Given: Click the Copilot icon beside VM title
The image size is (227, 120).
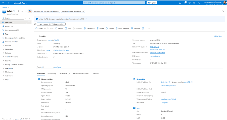Looking at the screenshot, I should (x=30, y=11).
